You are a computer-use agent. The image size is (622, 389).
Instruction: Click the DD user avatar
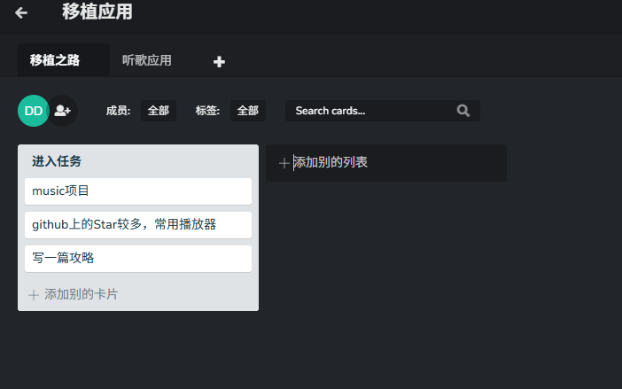[x=34, y=111]
